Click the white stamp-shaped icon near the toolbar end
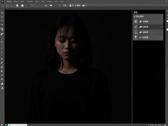 click(x=70, y=6)
